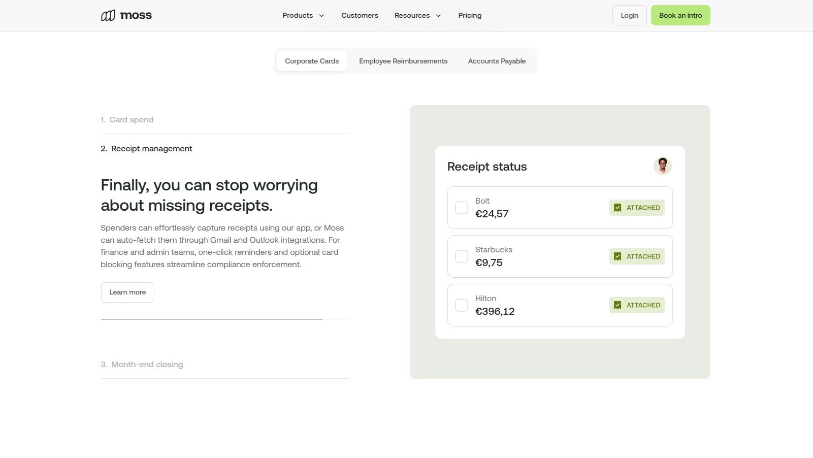813x458 pixels.
Task: Tick the Hilton receipt checkbox
Action: click(462, 305)
